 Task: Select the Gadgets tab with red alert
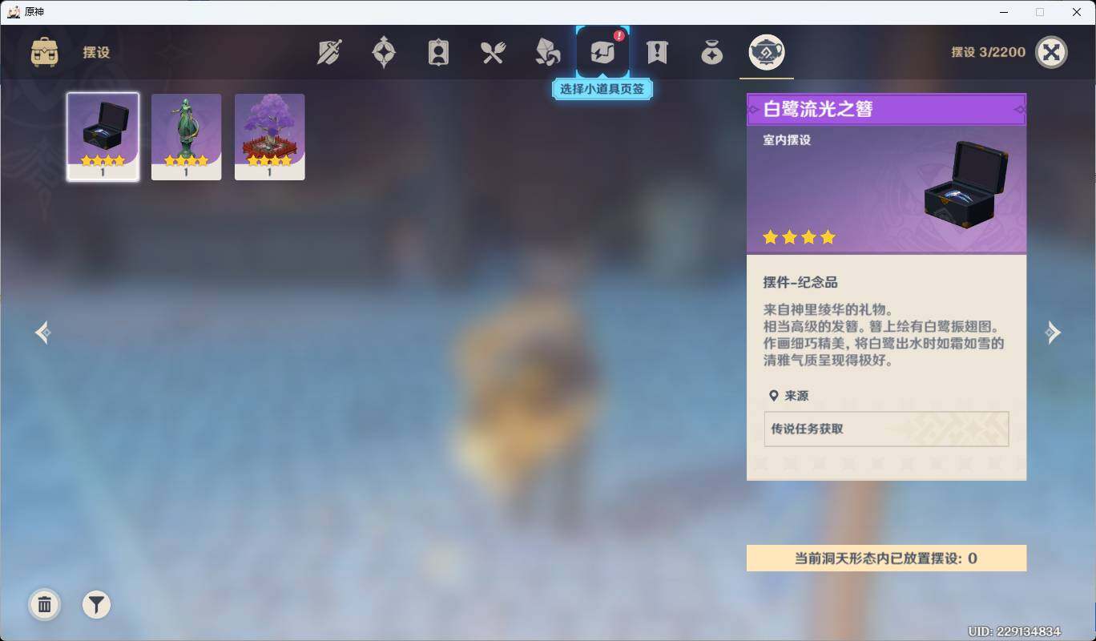pos(602,52)
